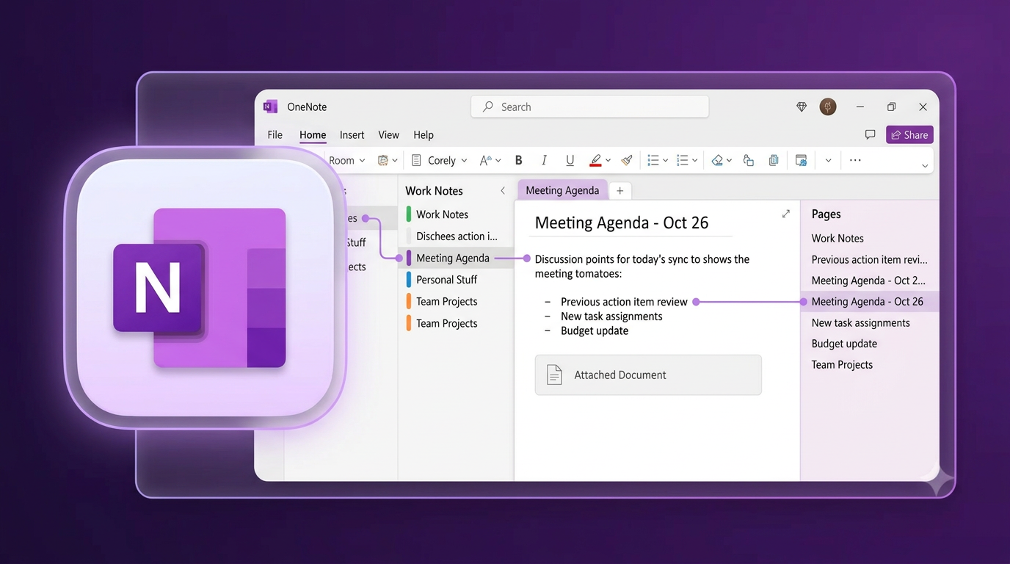The width and height of the screenshot is (1010, 564).
Task: Select the Meeting Agenda page tab
Action: pos(562,190)
